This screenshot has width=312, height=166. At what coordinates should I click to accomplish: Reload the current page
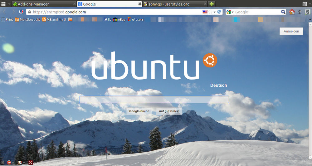click(x=219, y=12)
